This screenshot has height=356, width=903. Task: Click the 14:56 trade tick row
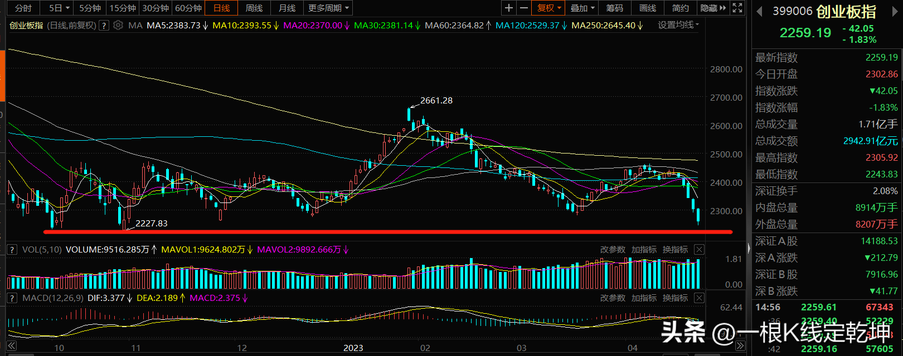coord(827,307)
